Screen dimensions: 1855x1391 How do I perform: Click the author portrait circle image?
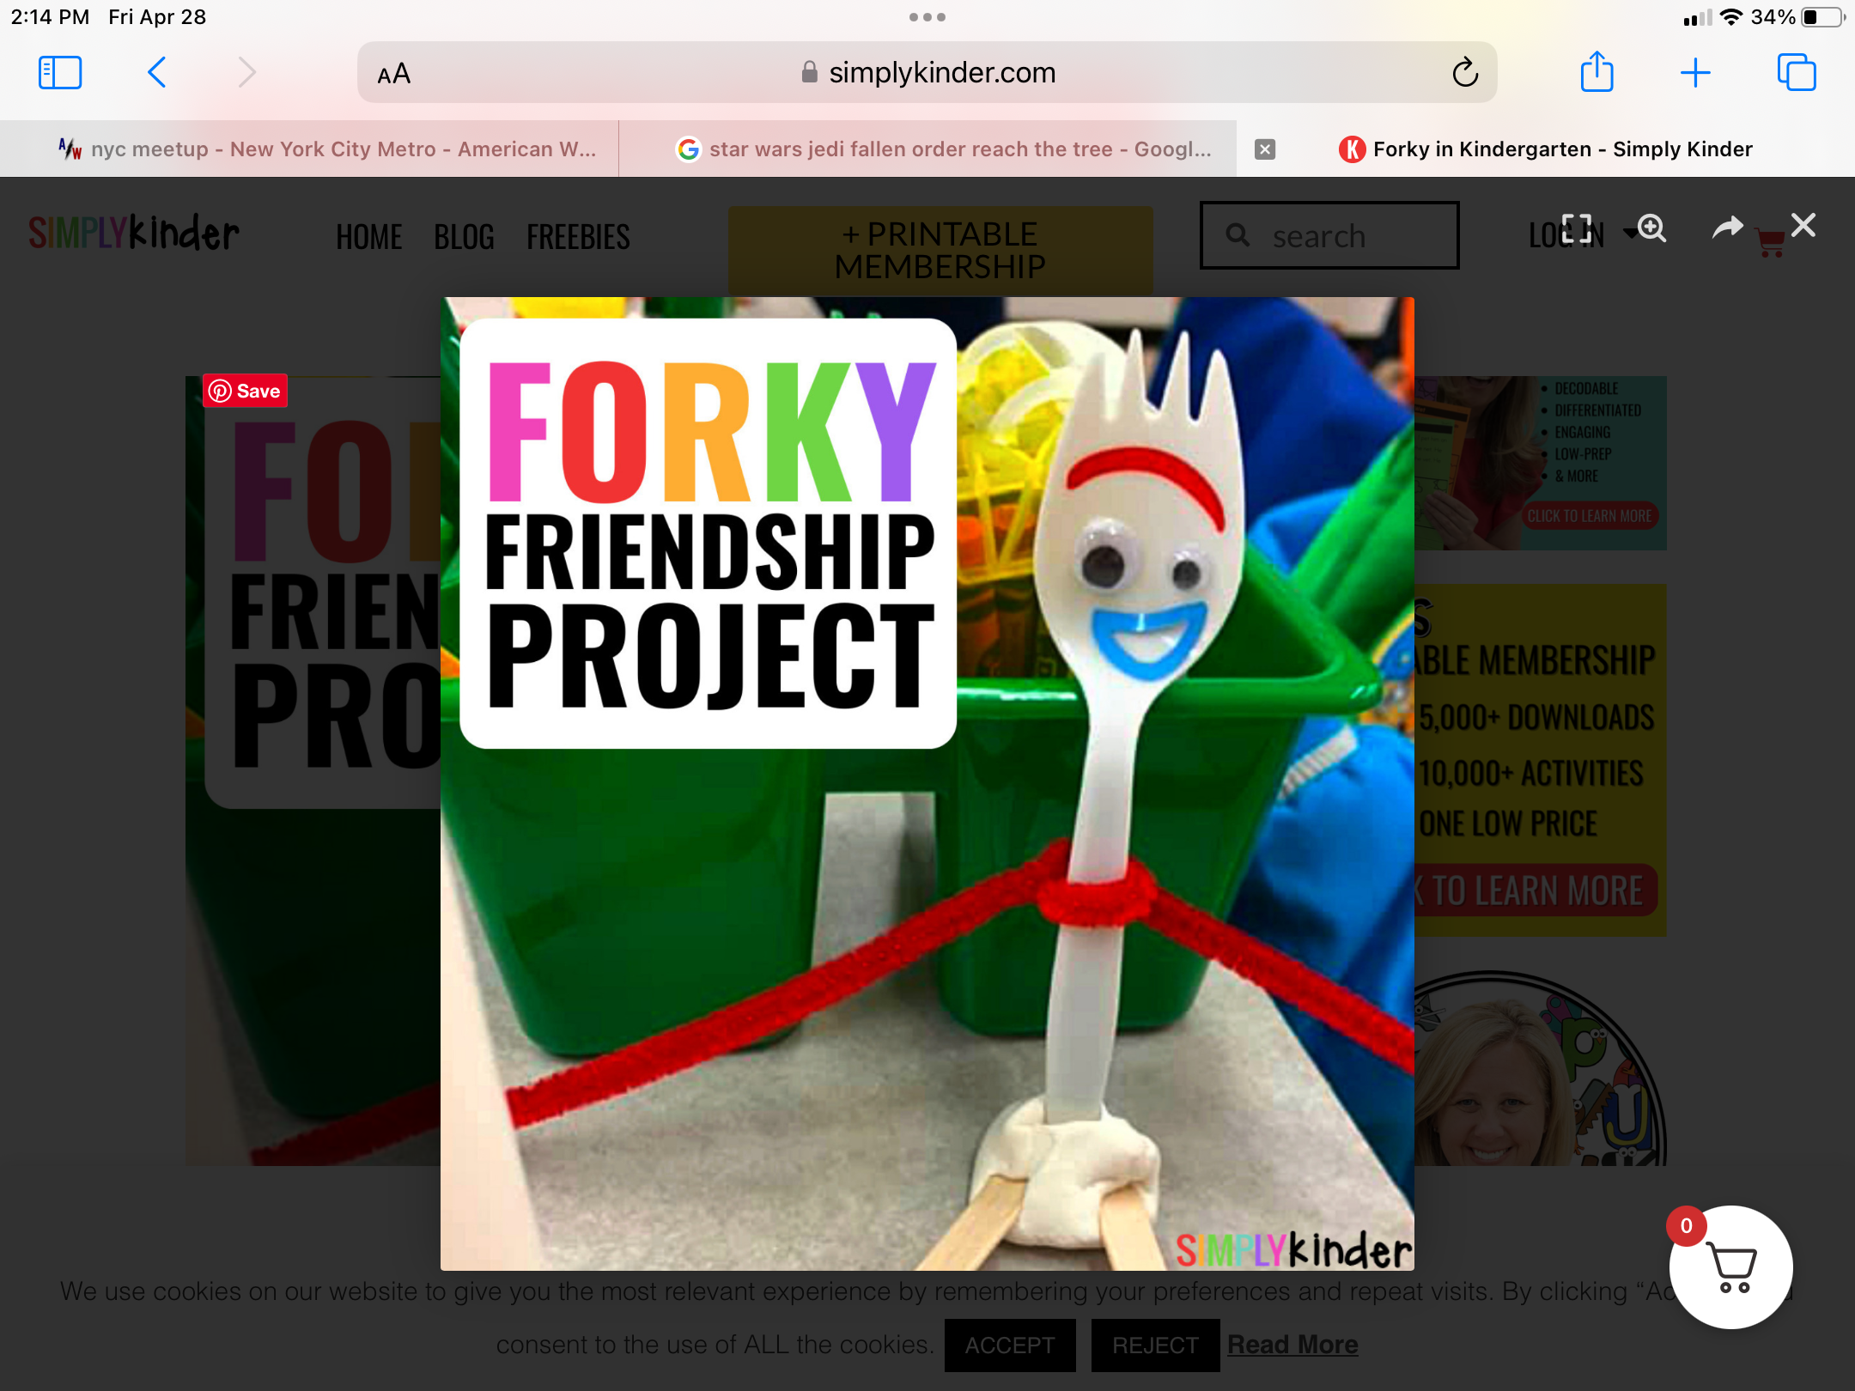click(1540, 1069)
